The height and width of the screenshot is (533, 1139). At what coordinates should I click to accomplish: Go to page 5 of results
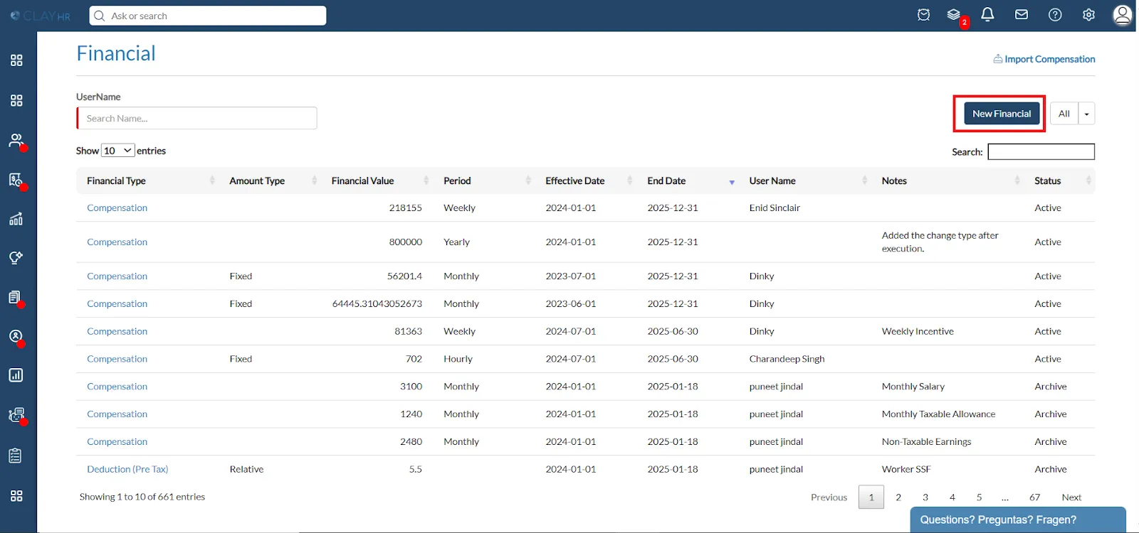tap(980, 497)
